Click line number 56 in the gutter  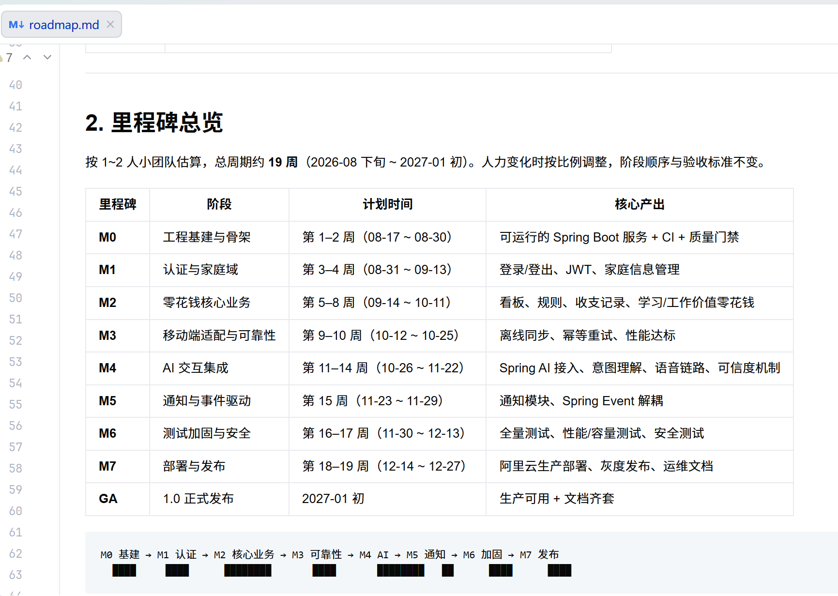[x=15, y=426]
